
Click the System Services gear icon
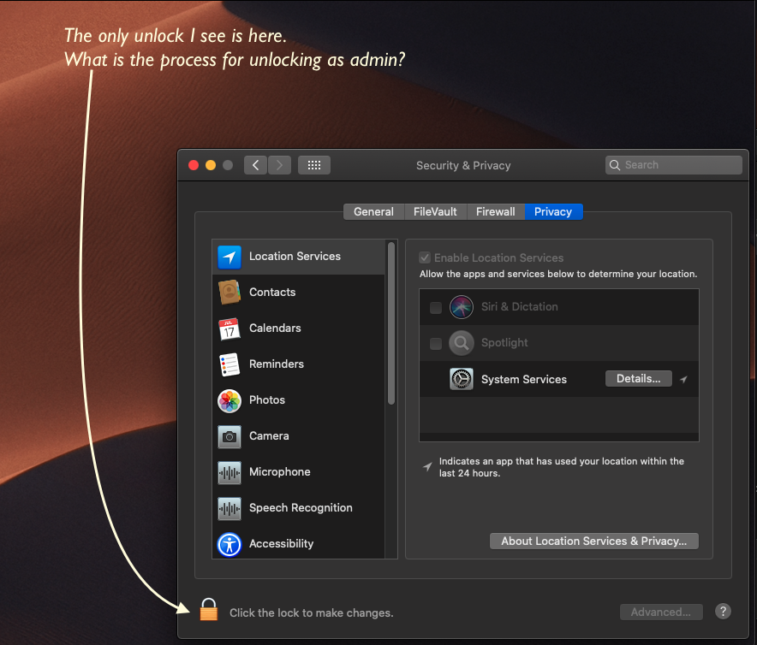tap(461, 379)
